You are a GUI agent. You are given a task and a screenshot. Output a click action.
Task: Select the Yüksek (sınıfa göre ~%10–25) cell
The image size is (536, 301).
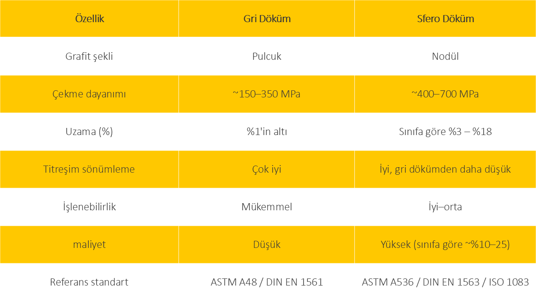[445, 245]
